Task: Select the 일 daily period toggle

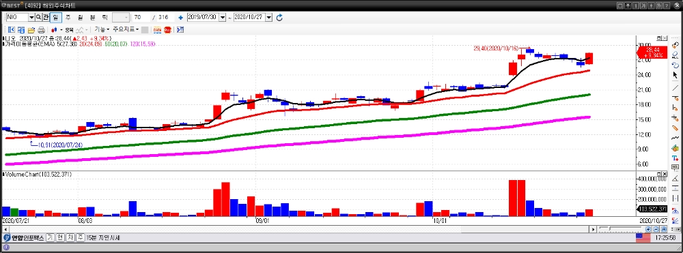Action: tap(56, 17)
